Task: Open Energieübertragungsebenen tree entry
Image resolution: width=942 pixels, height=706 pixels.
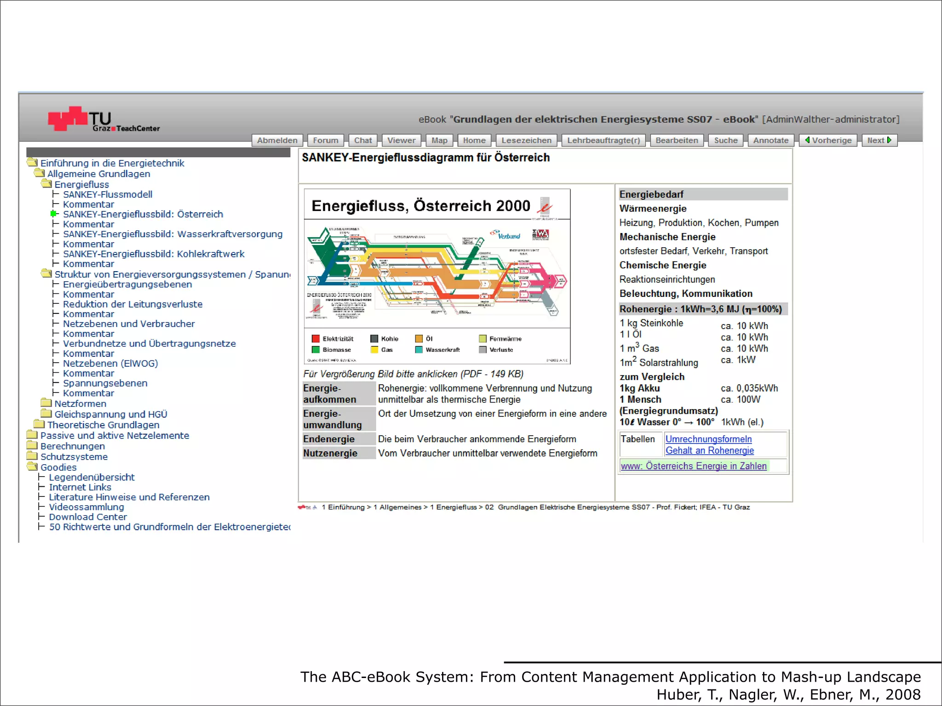Action: [x=127, y=284]
